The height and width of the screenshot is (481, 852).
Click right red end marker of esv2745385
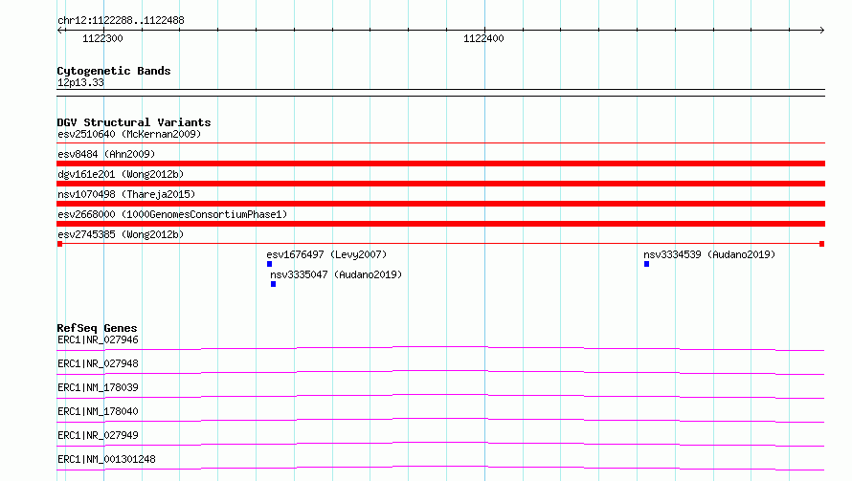tap(822, 244)
